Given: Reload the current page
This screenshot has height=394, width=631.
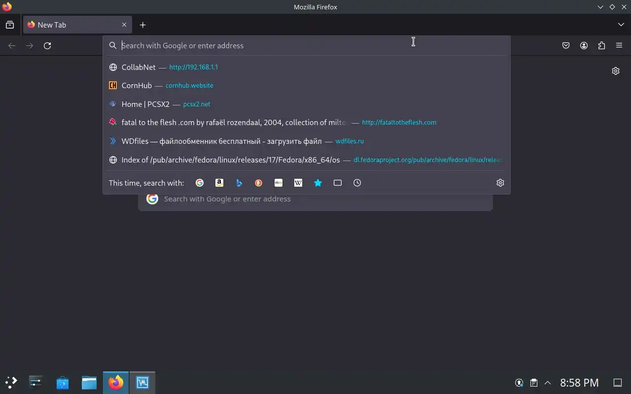Looking at the screenshot, I should tap(47, 45).
